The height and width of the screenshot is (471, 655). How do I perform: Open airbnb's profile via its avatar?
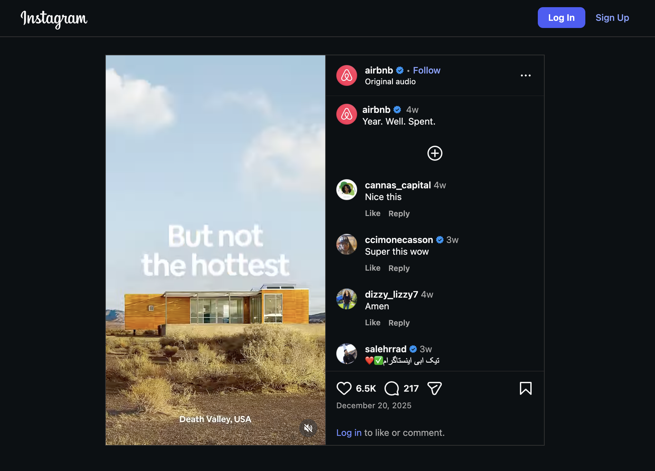(347, 75)
